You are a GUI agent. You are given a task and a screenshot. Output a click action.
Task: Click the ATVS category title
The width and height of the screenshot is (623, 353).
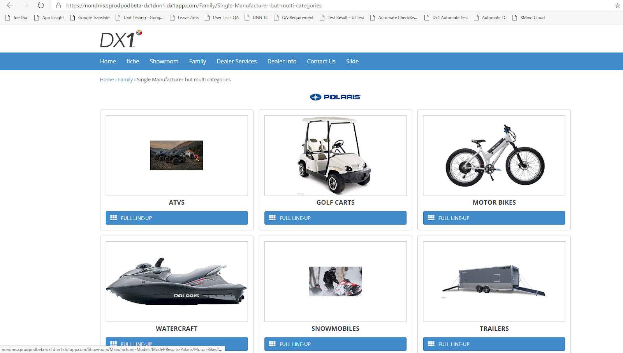pyautogui.click(x=177, y=202)
